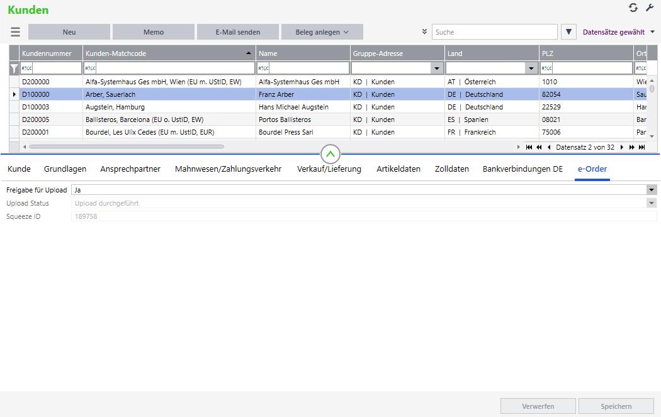Click the refresh icon at top right
The image size is (661, 417).
coord(633,8)
